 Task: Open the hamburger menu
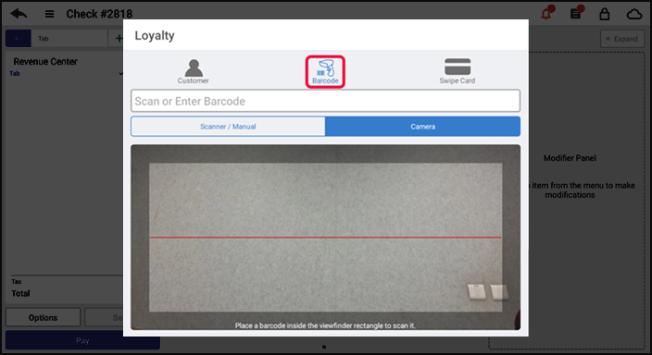pyautogui.click(x=49, y=14)
